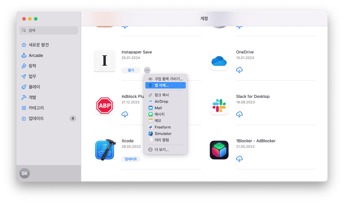Click the Instapaper Save app icon
Screen dimensions: 344x203
click(x=104, y=61)
